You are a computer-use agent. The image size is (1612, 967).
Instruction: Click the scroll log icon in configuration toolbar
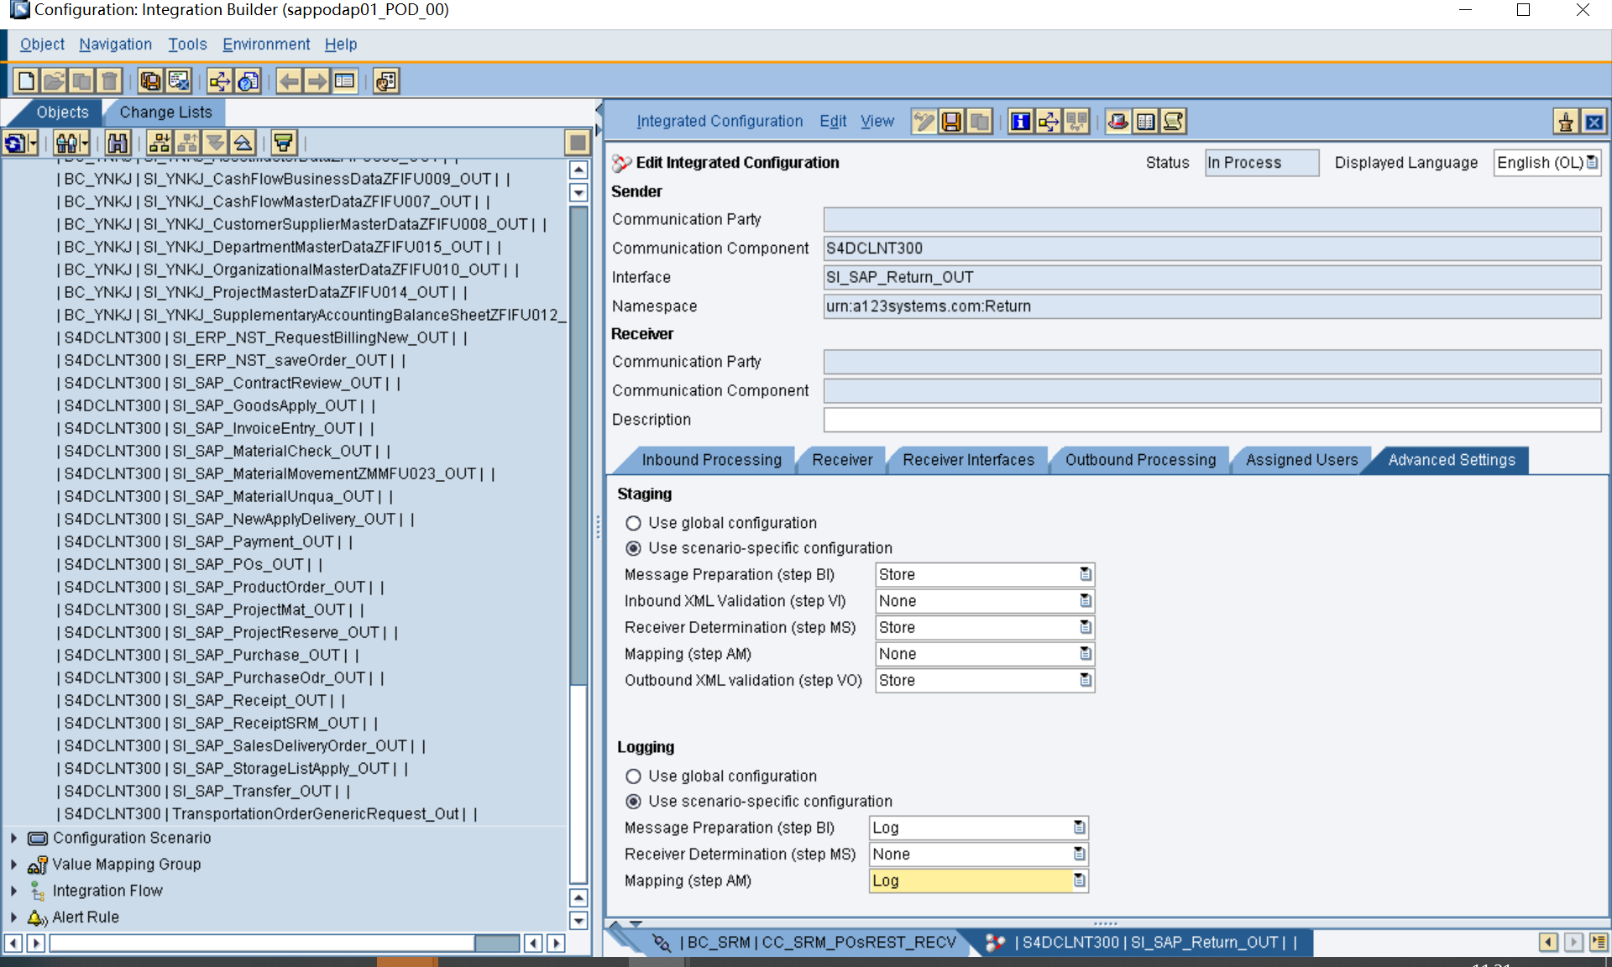[1173, 122]
